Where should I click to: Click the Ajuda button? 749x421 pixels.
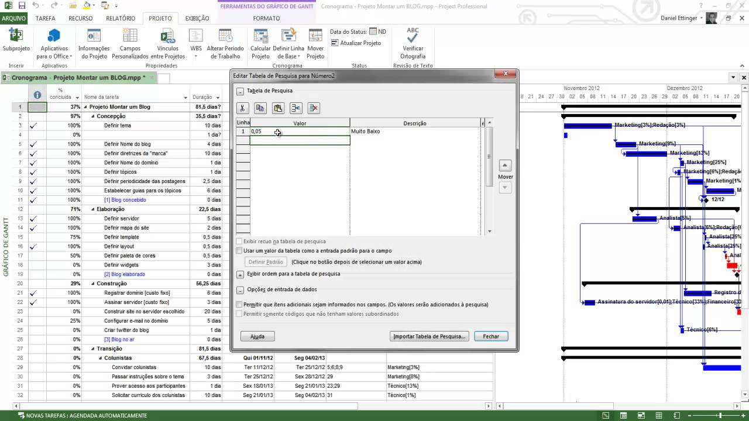(257, 336)
